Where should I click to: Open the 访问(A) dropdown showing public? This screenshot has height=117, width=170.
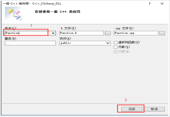pos(85,43)
